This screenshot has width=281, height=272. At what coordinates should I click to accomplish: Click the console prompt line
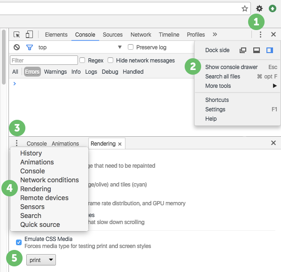pyautogui.click(x=101, y=84)
